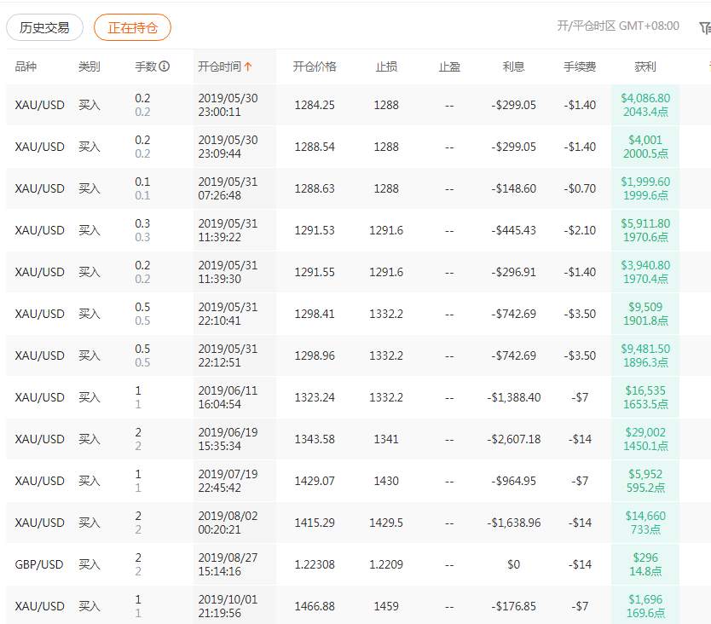The width and height of the screenshot is (711, 624).
Task: Click the 手续费 column header
Action: pyautogui.click(x=580, y=66)
